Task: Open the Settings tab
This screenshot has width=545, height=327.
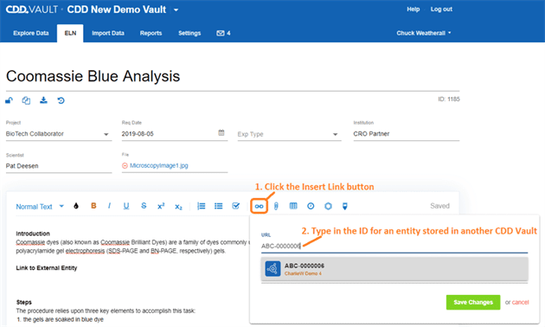Action: (189, 33)
